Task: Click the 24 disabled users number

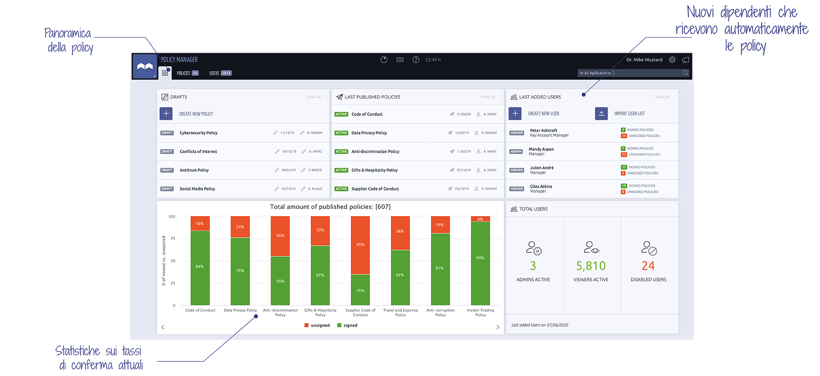Action: tap(648, 266)
